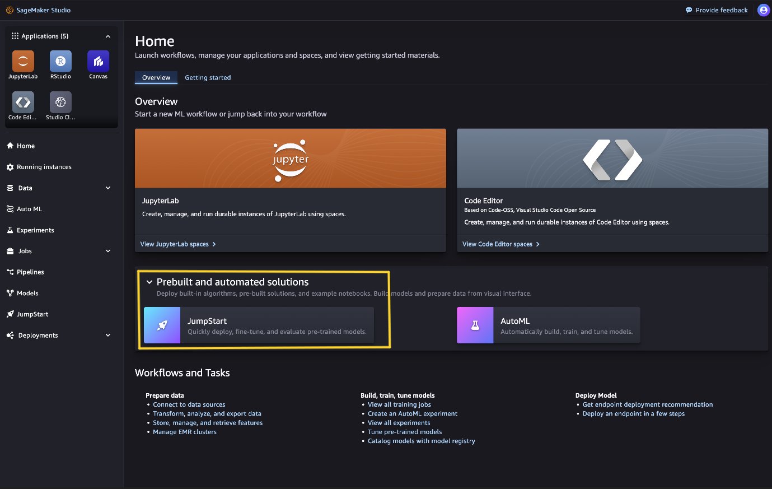Viewport: 772px width, 489px height.
Task: Click 'Build, train, tune models' heading
Action: pyautogui.click(x=397, y=395)
